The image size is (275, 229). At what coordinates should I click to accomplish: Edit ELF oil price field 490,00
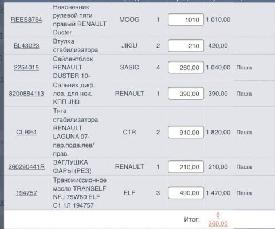186,193
